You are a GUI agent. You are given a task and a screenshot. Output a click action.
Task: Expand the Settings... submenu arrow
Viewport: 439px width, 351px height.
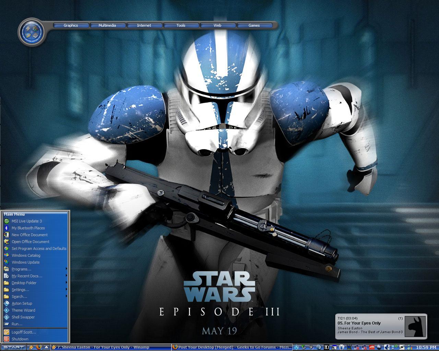pos(66,290)
